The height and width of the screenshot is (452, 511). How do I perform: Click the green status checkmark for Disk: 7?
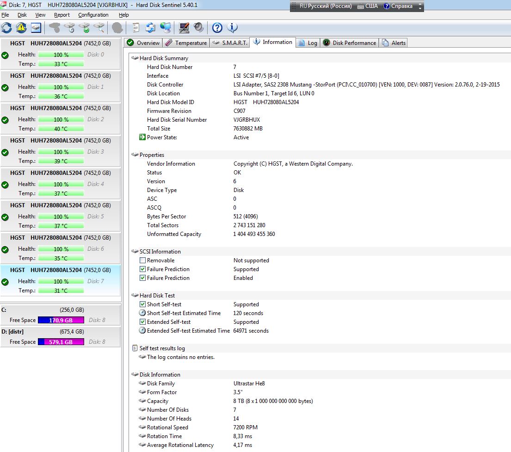(x=5, y=282)
